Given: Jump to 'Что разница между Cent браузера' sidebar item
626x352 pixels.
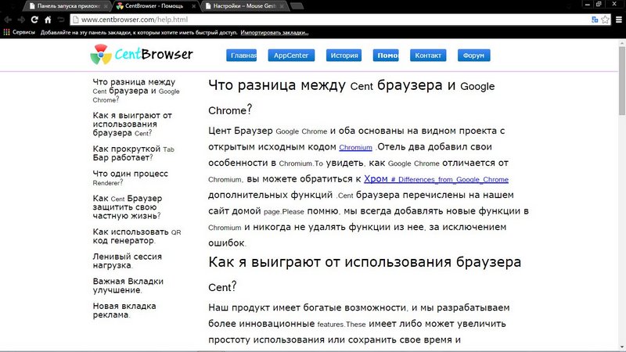Looking at the screenshot, I should (x=135, y=91).
